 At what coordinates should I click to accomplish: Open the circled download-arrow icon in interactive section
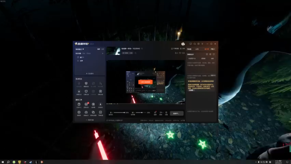(79, 92)
